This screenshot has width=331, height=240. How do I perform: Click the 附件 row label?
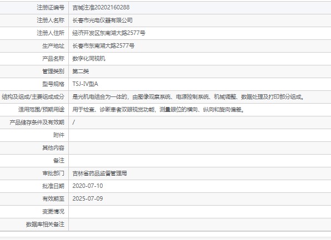click(59, 135)
